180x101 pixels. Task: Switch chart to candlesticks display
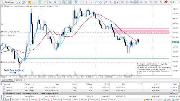tap(40, 2)
